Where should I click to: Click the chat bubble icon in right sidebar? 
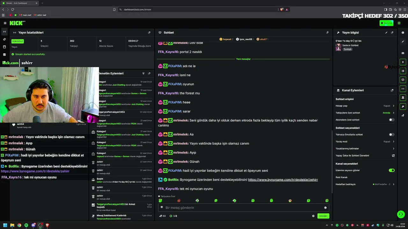[403, 80]
